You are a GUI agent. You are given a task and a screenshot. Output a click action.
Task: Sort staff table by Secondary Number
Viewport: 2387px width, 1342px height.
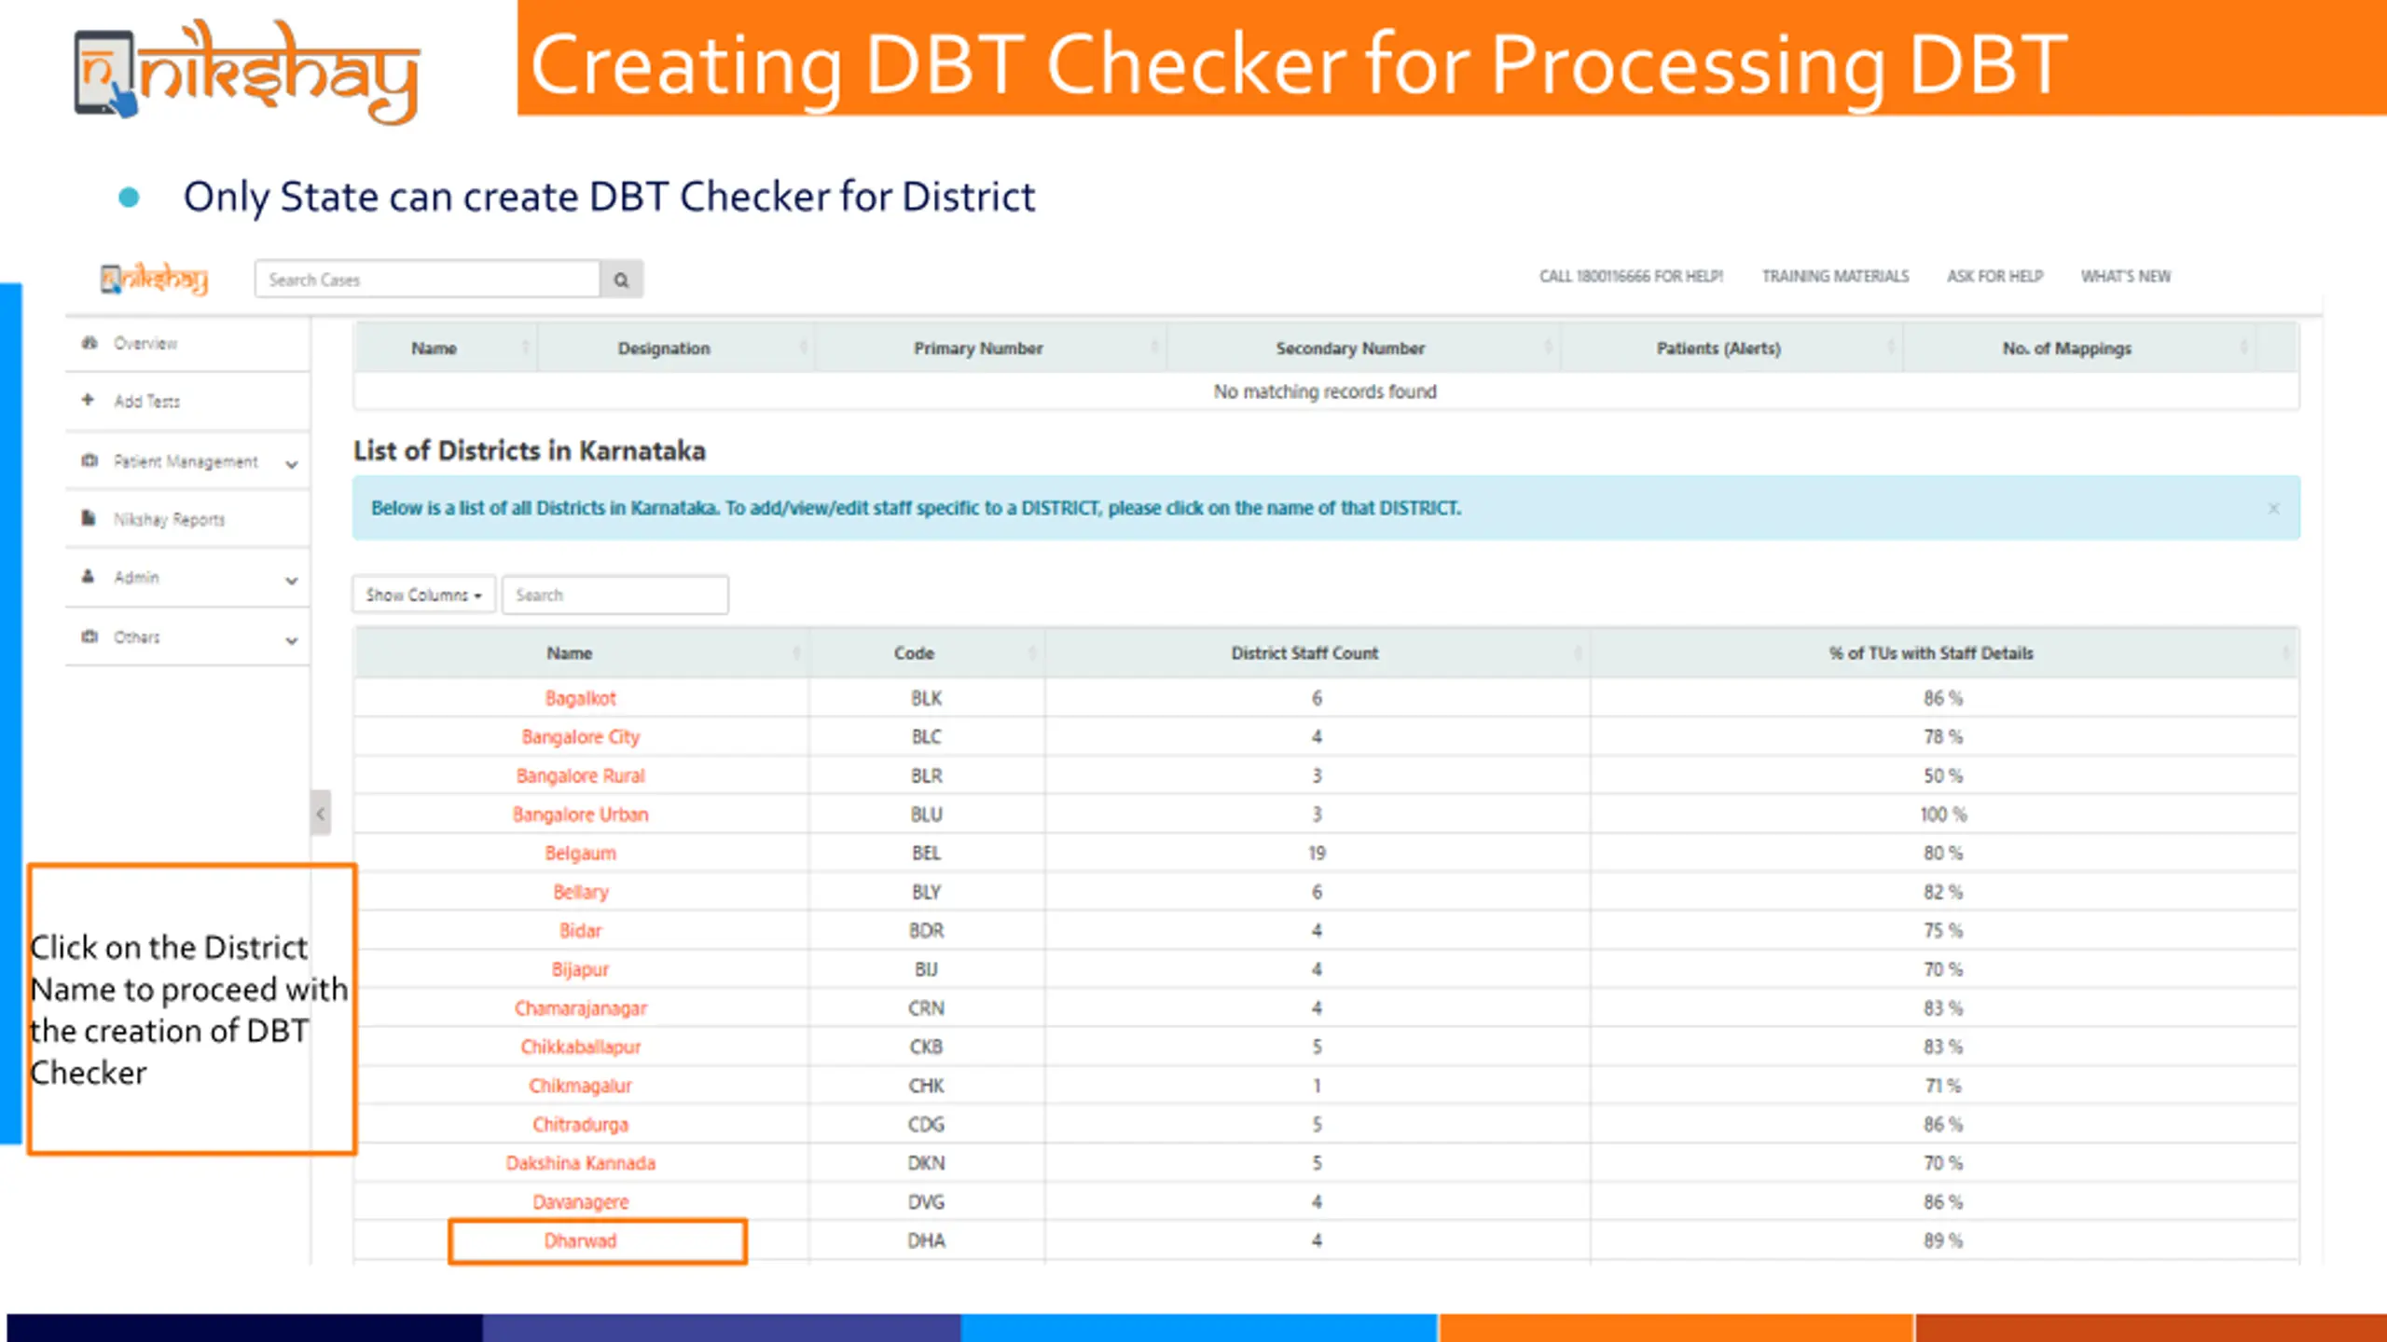(x=1363, y=348)
